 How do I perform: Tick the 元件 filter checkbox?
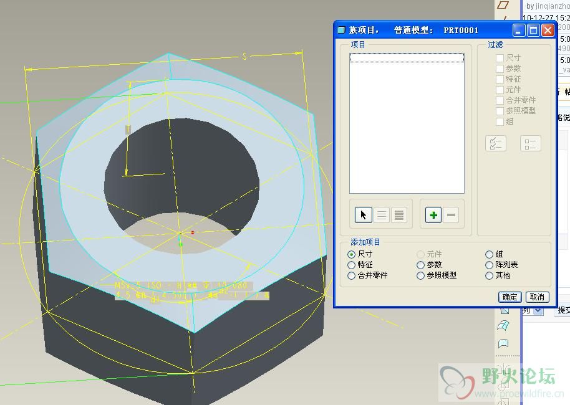point(500,90)
